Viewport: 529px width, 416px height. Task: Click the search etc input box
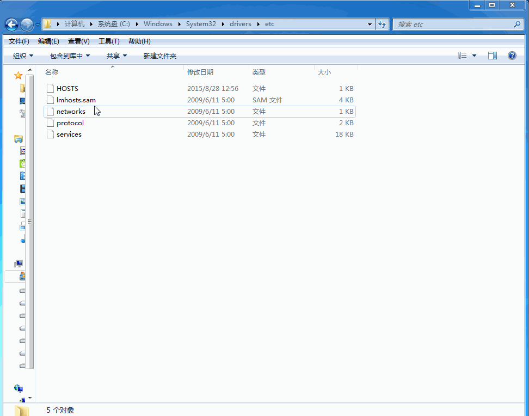(x=454, y=25)
